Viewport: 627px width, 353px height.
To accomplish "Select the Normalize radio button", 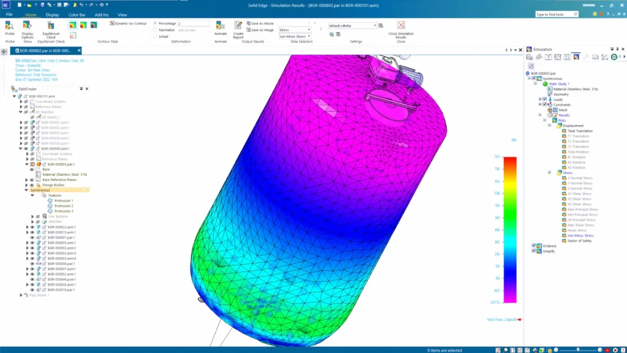I will click(155, 30).
